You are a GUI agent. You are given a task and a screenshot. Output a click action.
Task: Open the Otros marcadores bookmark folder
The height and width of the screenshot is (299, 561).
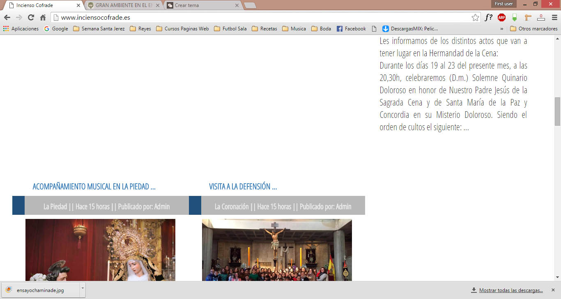[x=533, y=29]
